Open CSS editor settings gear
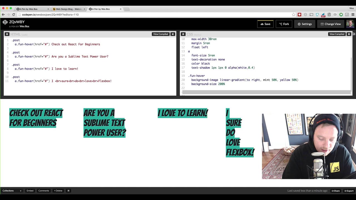The height and width of the screenshot is (200, 356). pos(183,34)
